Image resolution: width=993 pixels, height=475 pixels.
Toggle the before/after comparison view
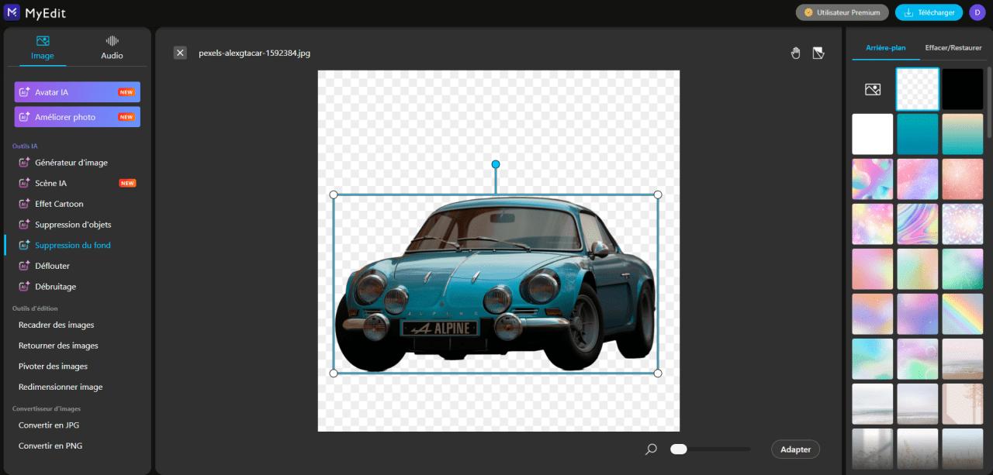pos(818,52)
